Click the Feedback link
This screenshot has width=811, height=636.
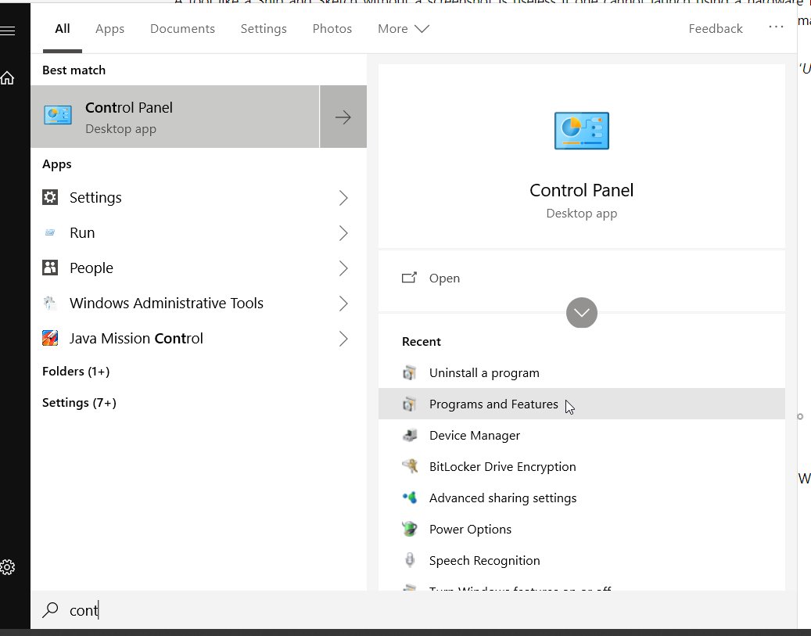pyautogui.click(x=715, y=28)
